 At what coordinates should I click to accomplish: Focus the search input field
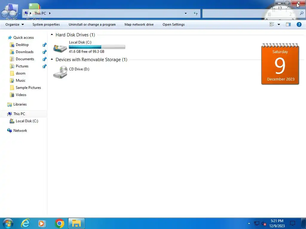(x=251, y=13)
